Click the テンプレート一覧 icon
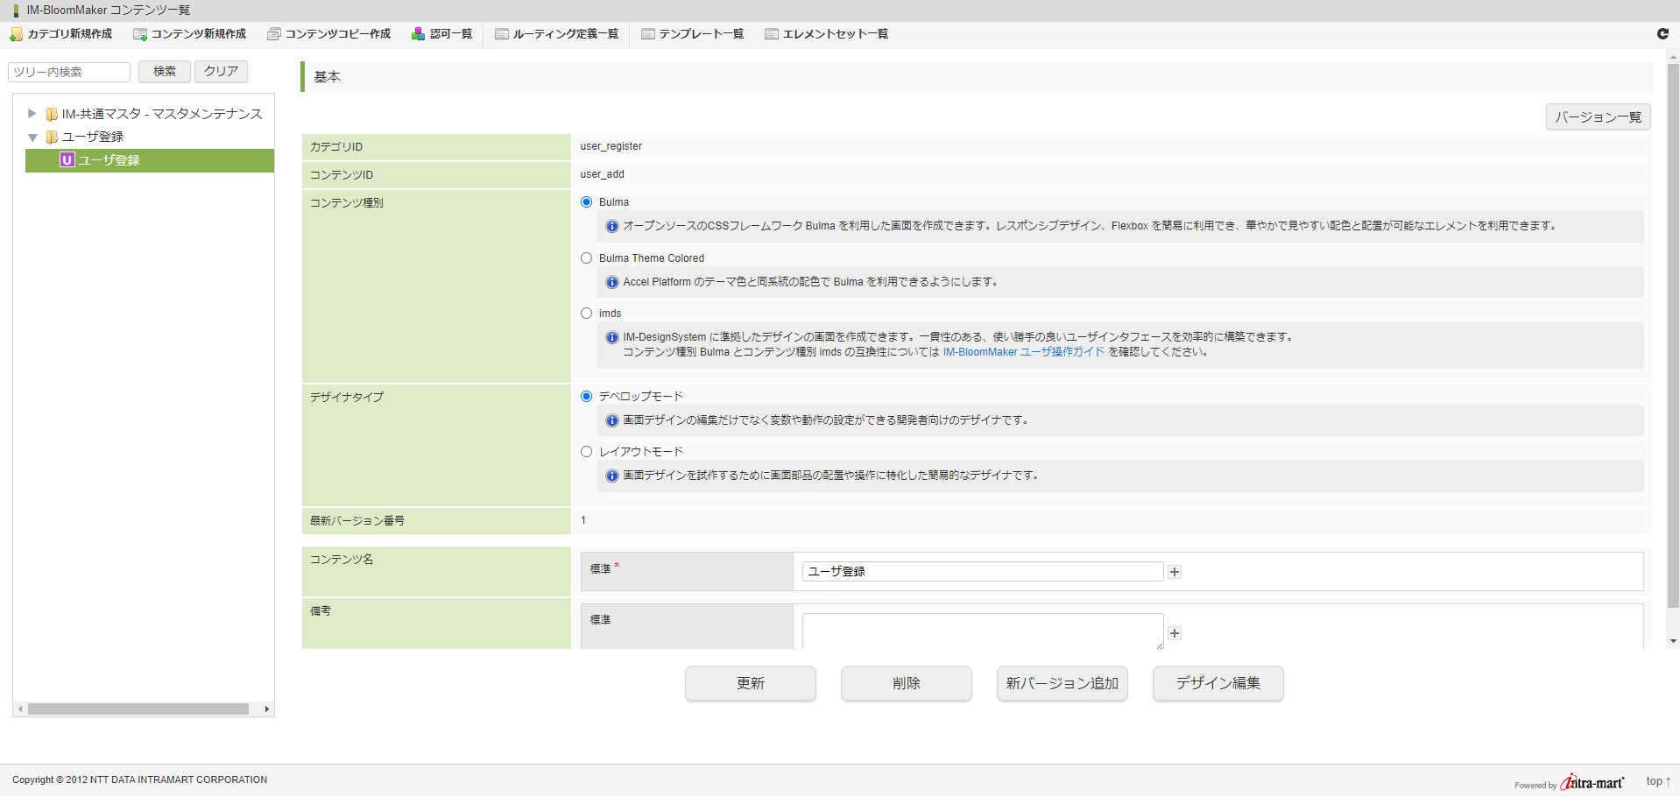Viewport: 1680px width, 797px height. tap(648, 34)
